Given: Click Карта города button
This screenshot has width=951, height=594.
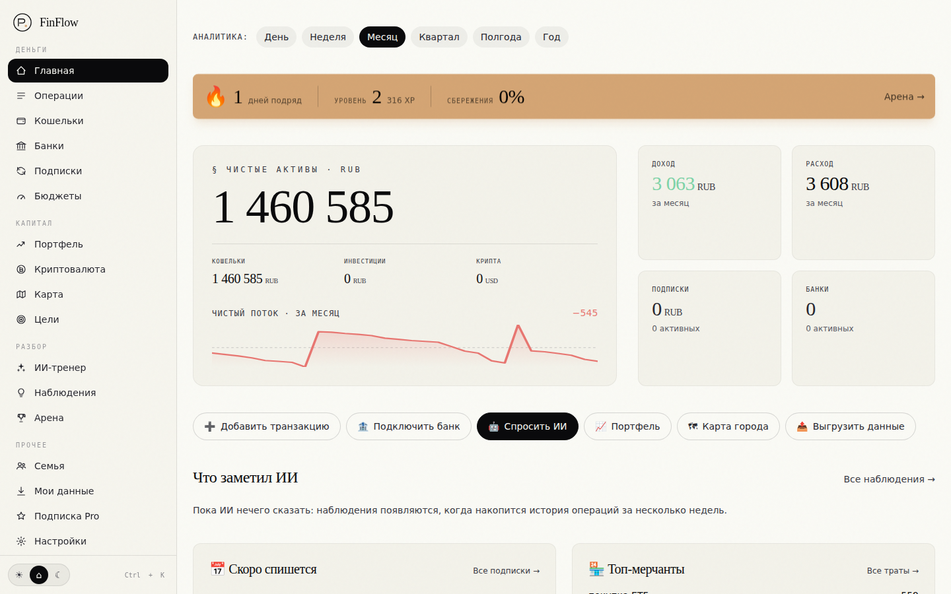Looking at the screenshot, I should [728, 426].
